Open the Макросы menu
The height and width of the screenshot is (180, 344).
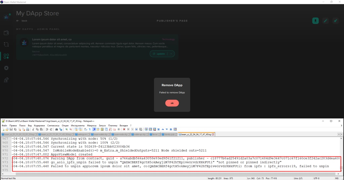(x=92, y=125)
